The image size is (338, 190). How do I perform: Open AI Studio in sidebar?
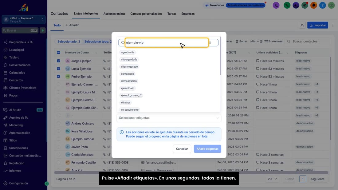click(x=15, y=110)
